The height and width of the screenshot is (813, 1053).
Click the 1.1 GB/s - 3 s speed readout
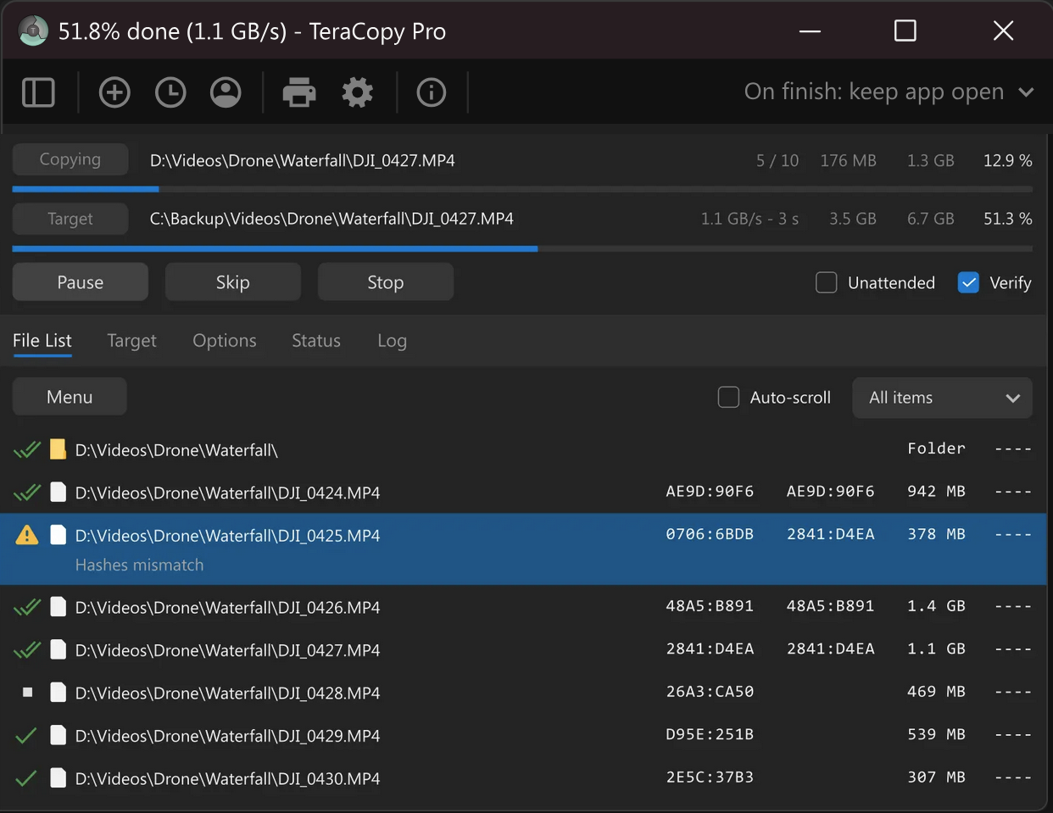tap(749, 219)
